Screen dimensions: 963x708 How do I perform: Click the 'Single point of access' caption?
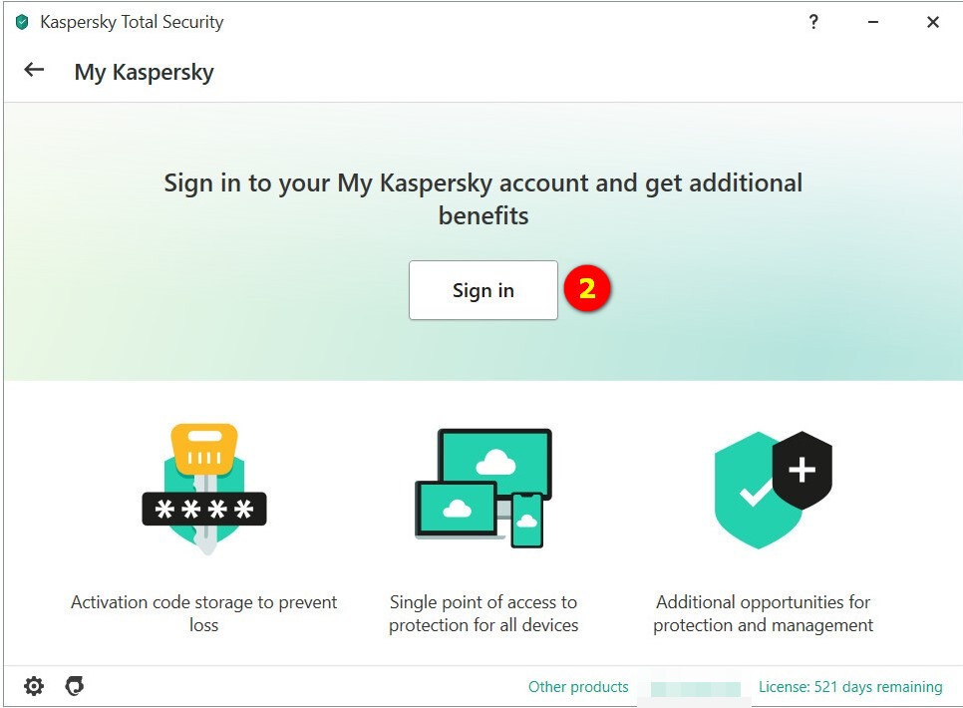tap(483, 613)
